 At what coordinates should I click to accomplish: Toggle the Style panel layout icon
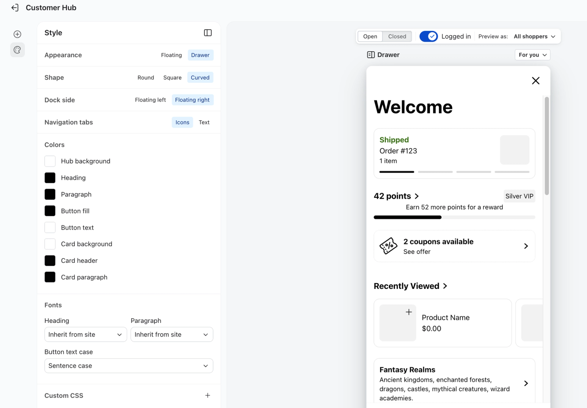208,33
